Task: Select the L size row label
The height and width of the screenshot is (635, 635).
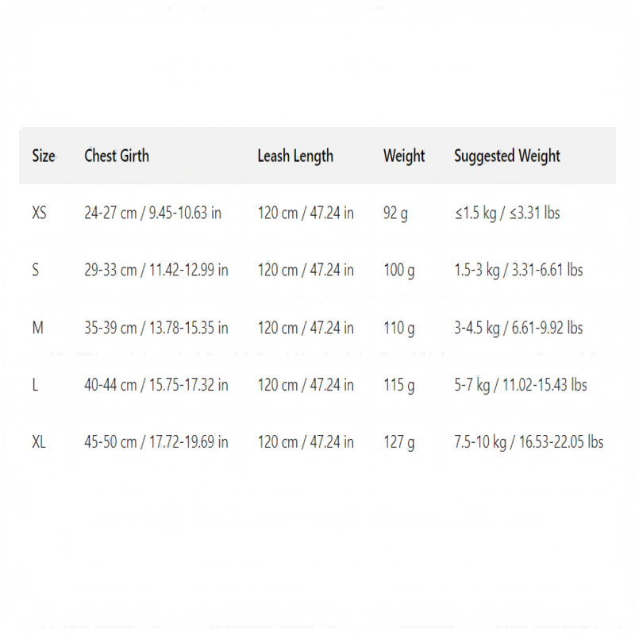Action: click(35, 385)
